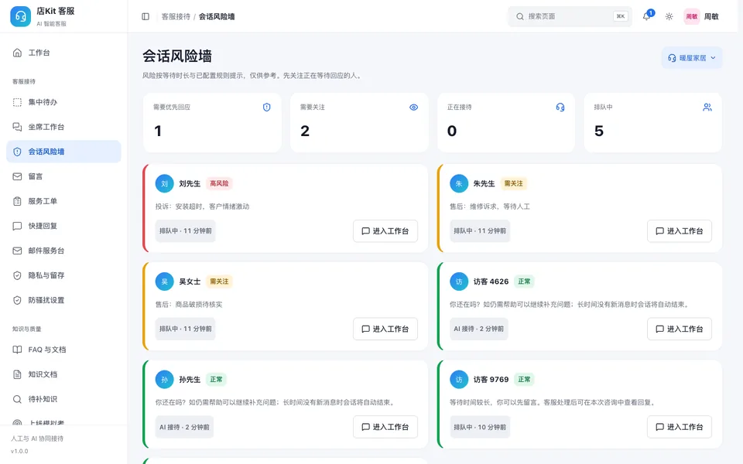Image resolution: width=743 pixels, height=464 pixels.
Task: Click headset icon on 正在接待 card
Action: pos(560,107)
